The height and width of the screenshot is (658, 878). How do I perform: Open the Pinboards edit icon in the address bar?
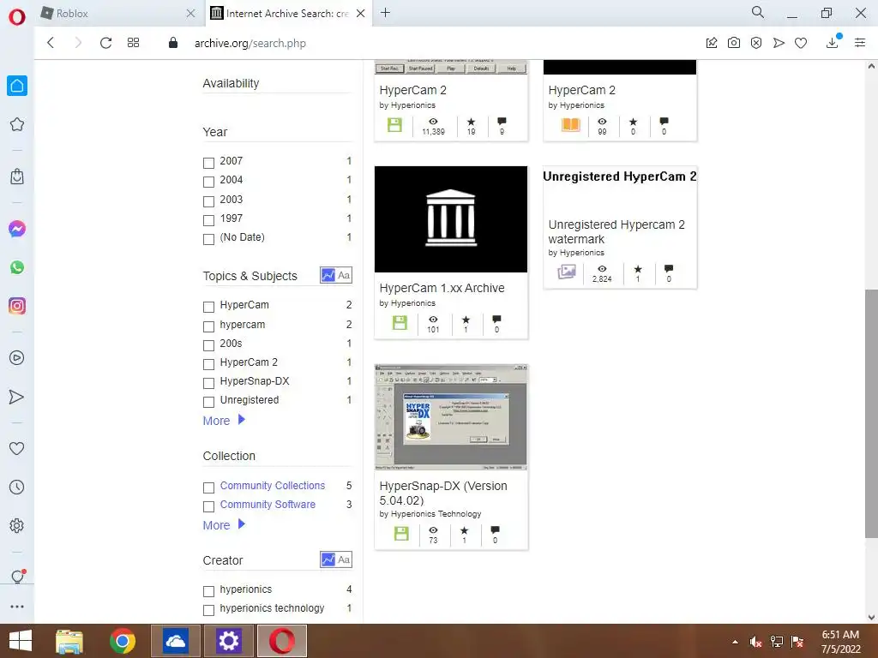click(711, 43)
